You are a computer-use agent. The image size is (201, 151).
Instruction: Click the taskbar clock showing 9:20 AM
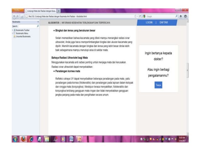[182, 139]
